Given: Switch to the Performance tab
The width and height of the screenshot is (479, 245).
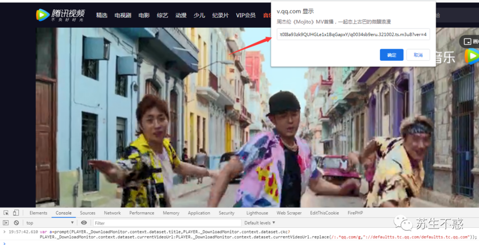Looking at the screenshot, I should [x=142, y=213].
